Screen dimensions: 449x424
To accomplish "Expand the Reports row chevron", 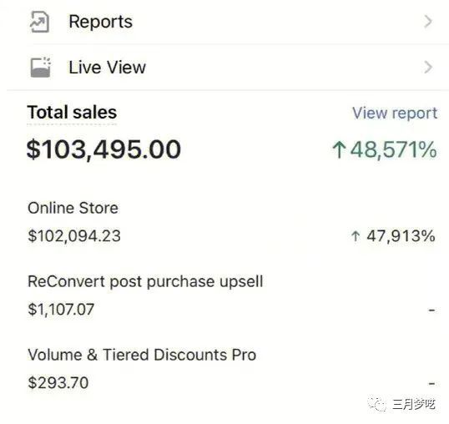I will (x=428, y=22).
